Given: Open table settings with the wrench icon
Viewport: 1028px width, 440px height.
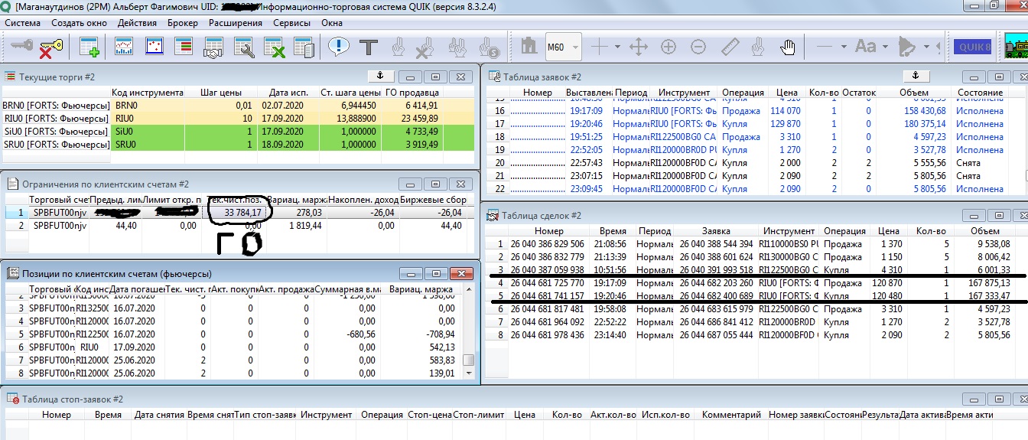Looking at the screenshot, I should pyautogui.click(x=243, y=47).
